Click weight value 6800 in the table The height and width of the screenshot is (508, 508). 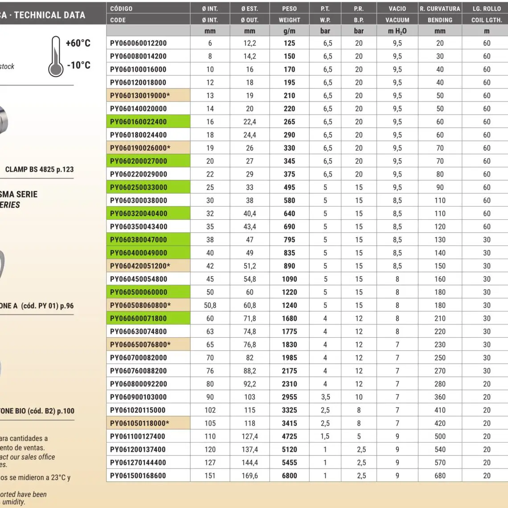click(289, 475)
